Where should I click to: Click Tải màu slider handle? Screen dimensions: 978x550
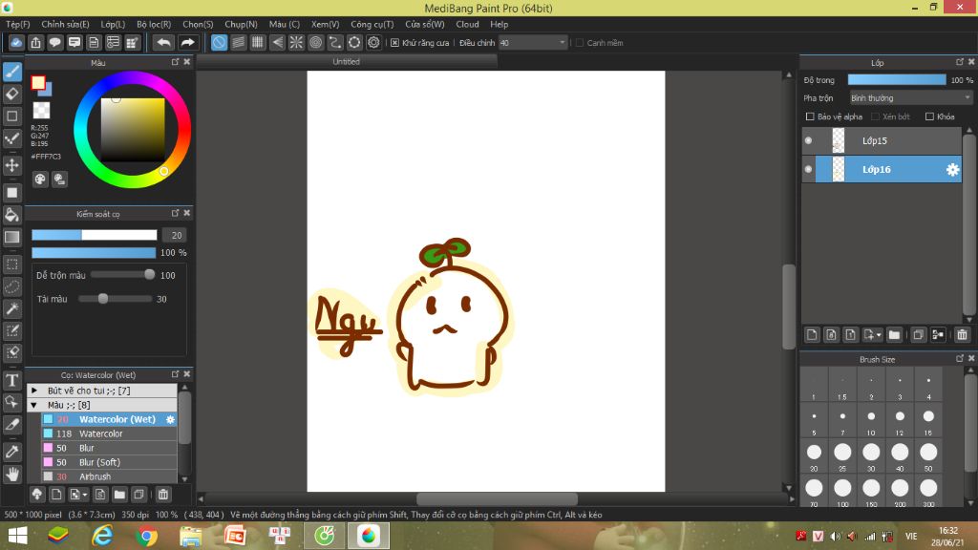pos(103,298)
